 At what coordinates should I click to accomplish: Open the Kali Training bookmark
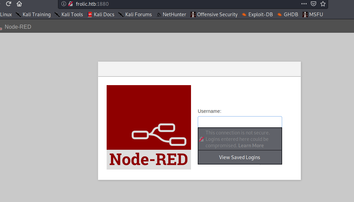coord(33,15)
